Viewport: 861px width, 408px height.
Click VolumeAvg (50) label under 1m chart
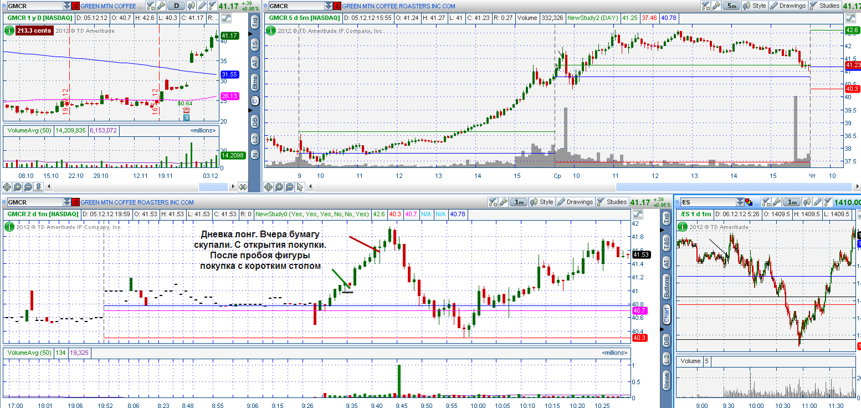coord(29,353)
